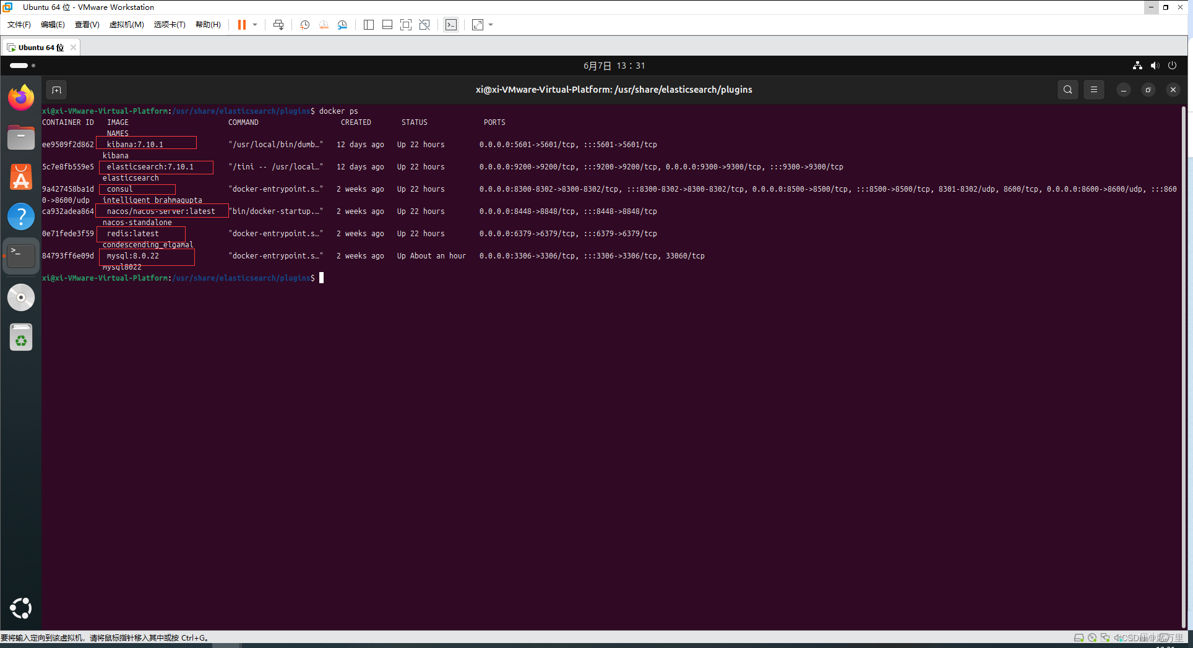Open the terminal hamburger menu

click(1094, 90)
